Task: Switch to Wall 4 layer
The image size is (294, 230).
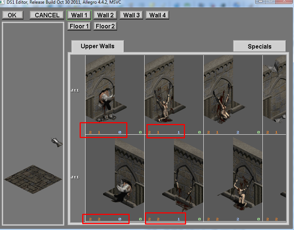Action: pyautogui.click(x=157, y=15)
